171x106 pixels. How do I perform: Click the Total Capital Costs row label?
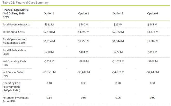tap(14, 32)
